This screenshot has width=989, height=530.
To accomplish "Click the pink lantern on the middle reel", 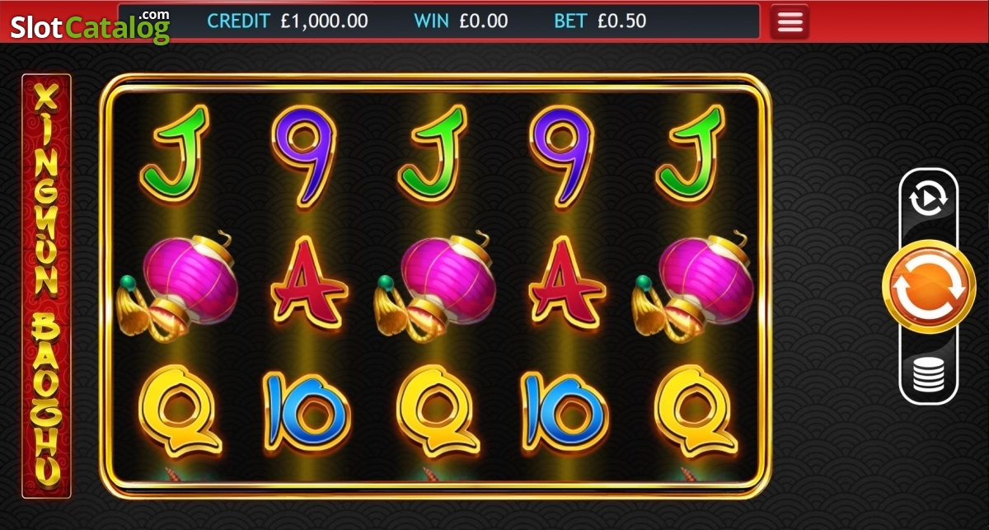I will [x=434, y=284].
